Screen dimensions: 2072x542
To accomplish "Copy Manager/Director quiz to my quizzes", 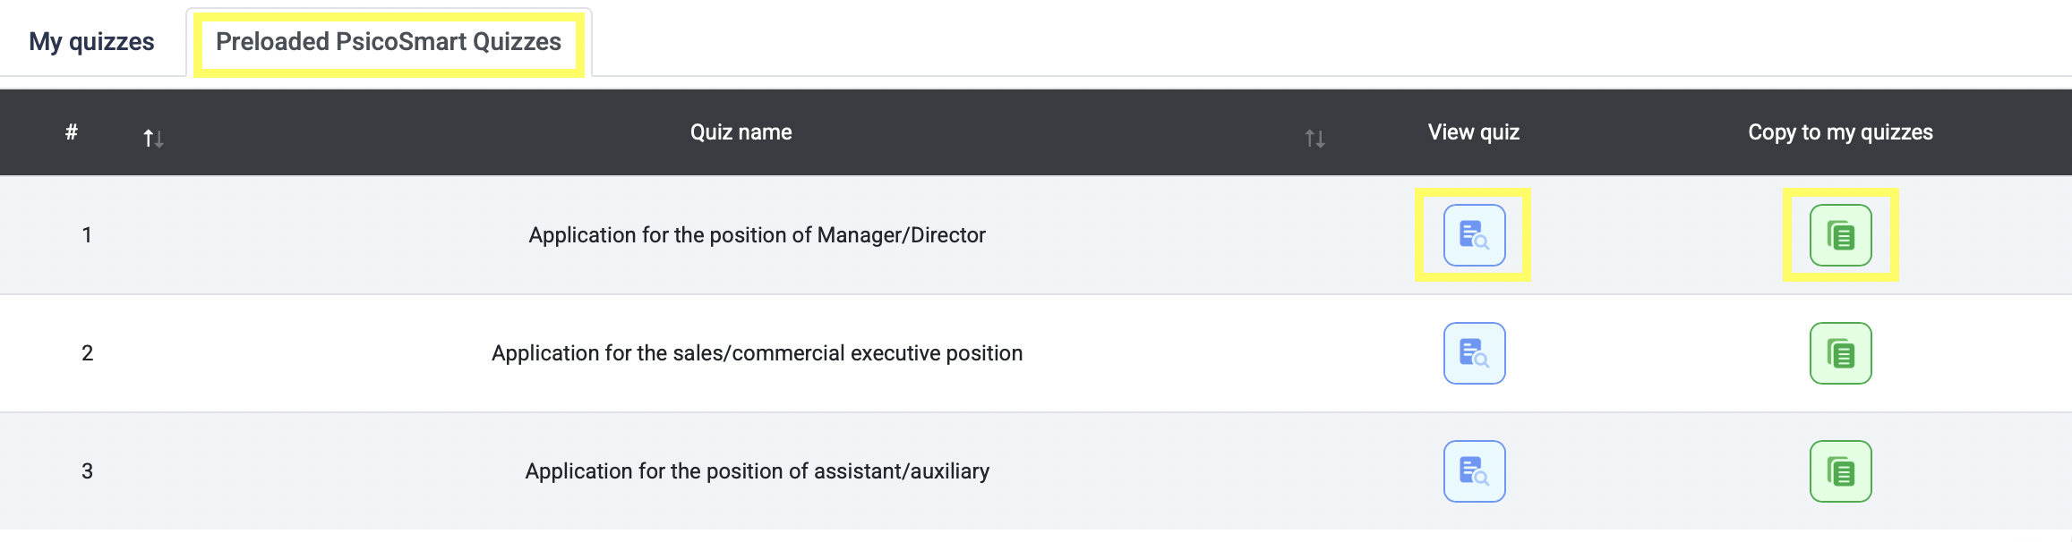I will pos(1840,235).
